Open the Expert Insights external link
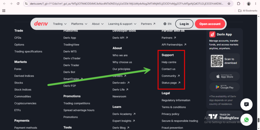This screenshot has width=260, height=130. pyautogui.click(x=124, y=121)
